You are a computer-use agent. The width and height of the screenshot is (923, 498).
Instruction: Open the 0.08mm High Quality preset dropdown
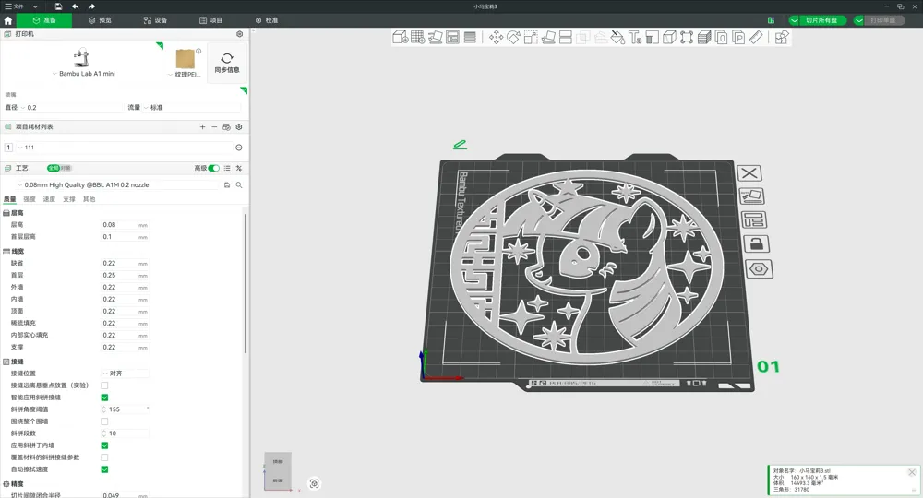coord(118,184)
